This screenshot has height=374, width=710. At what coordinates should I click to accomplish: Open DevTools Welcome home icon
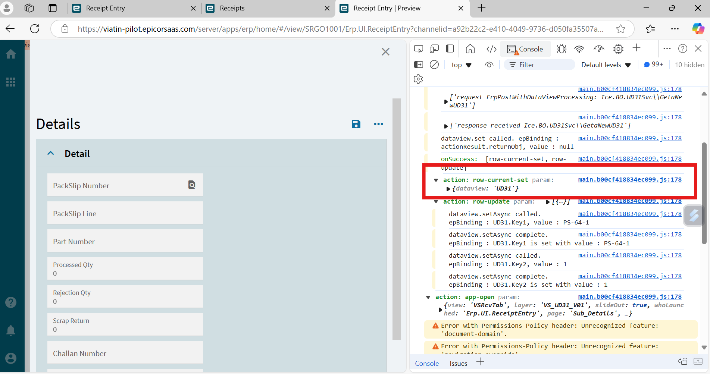[470, 49]
